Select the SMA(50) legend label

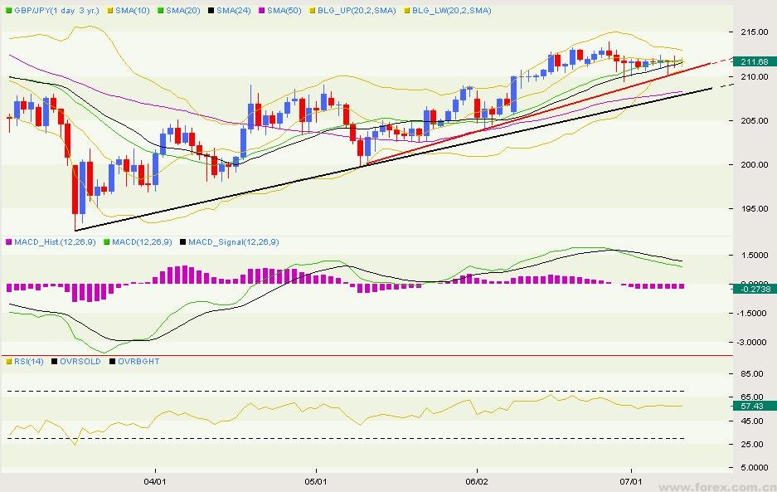281,10
